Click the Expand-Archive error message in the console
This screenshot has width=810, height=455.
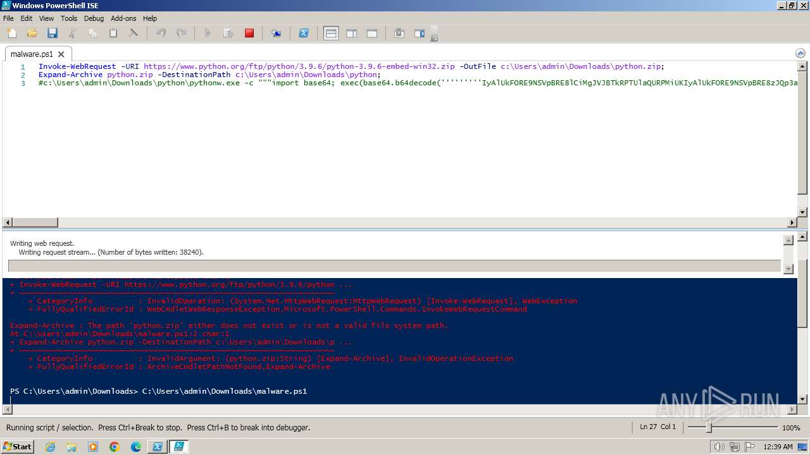point(228,325)
